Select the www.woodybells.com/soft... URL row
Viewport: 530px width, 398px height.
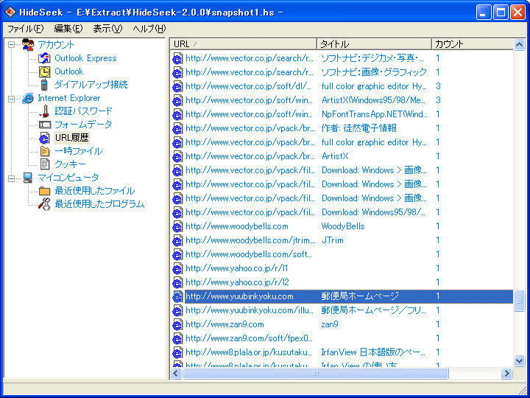tap(249, 254)
